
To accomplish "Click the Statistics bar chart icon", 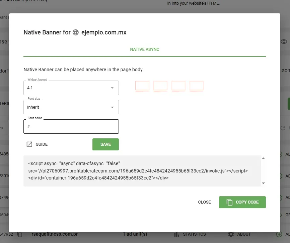I will click(177, 234).
